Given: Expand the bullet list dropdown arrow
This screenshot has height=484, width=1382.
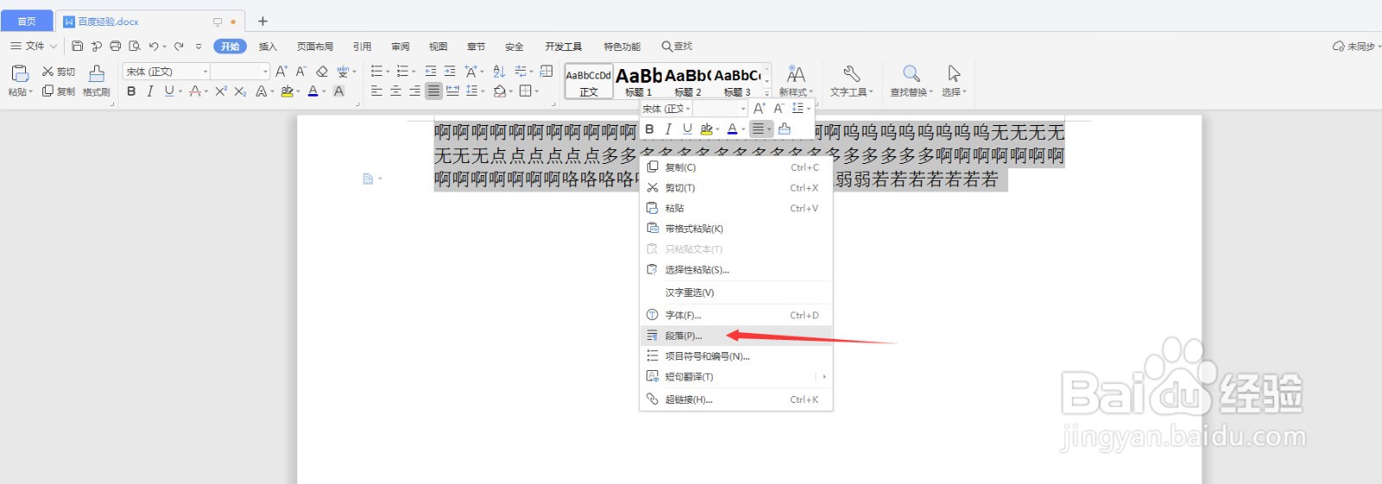Looking at the screenshot, I should [388, 72].
